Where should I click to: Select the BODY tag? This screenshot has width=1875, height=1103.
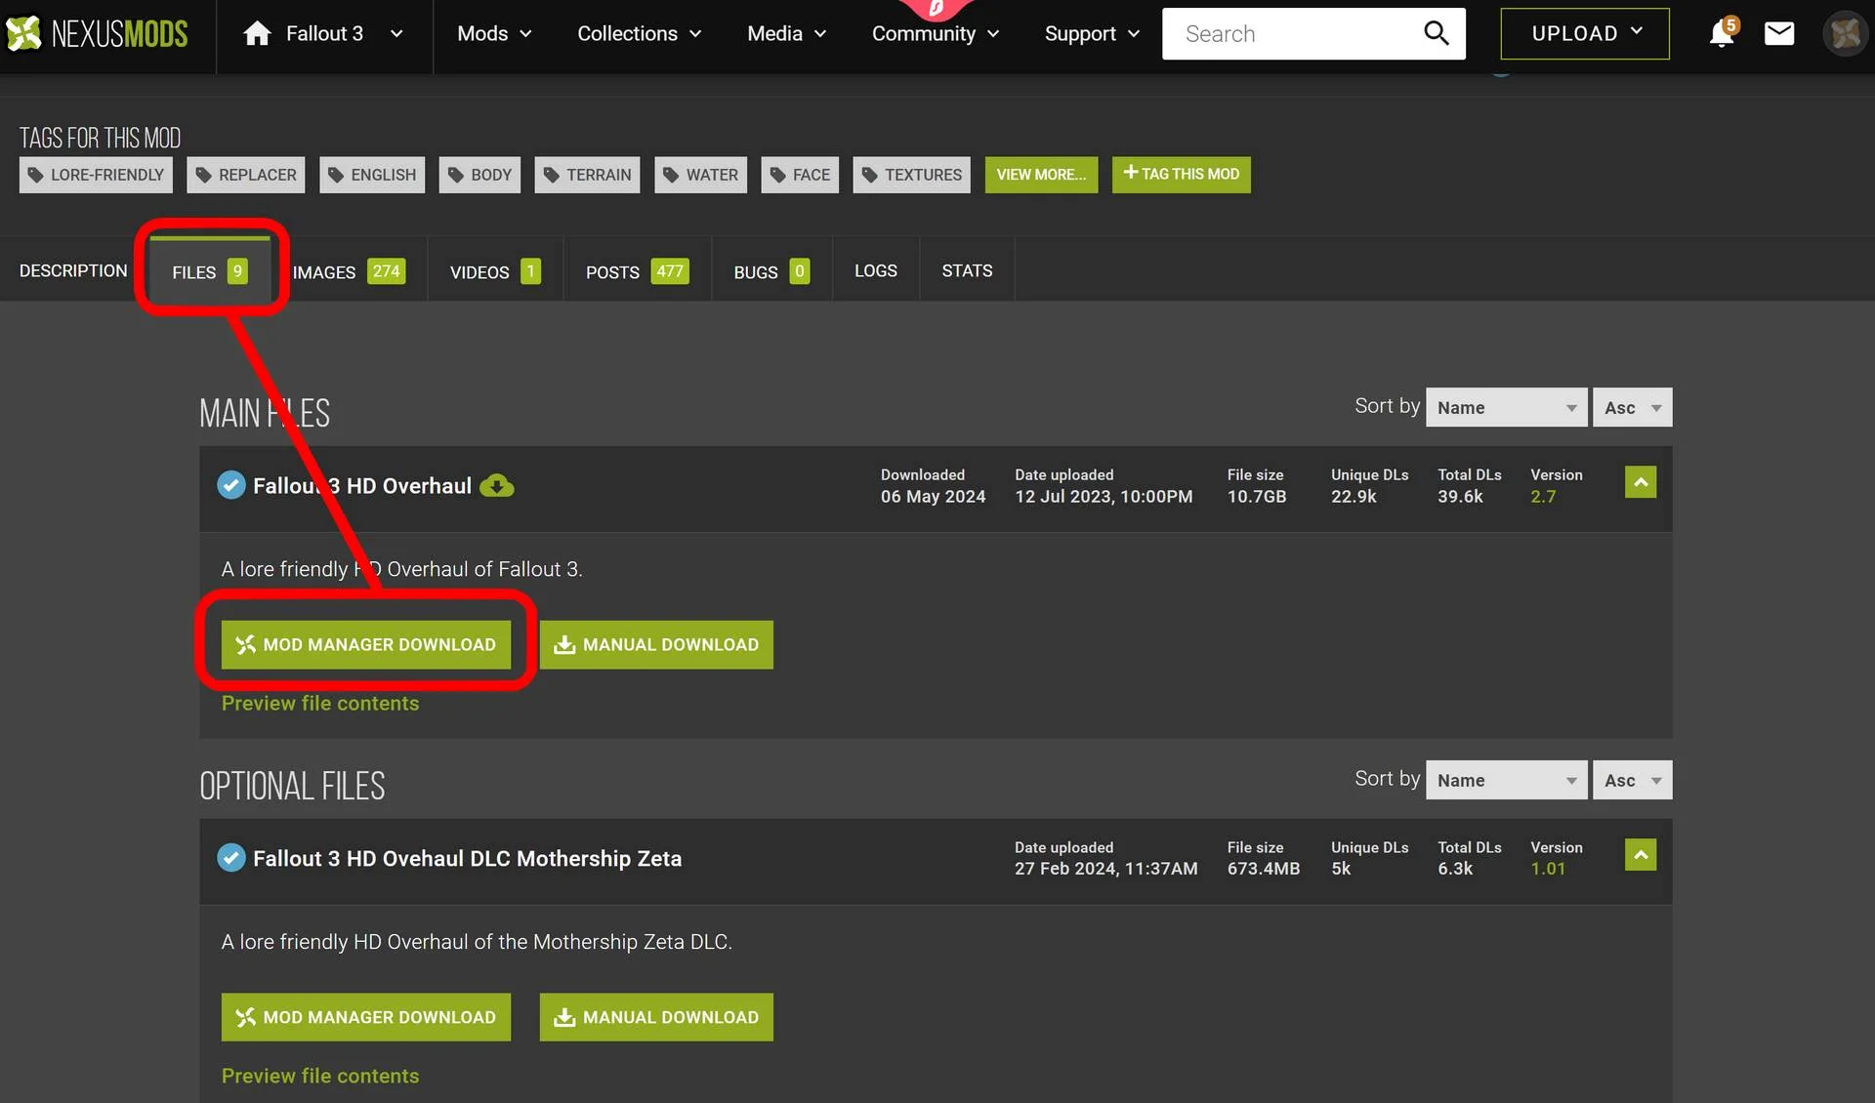coord(479,175)
